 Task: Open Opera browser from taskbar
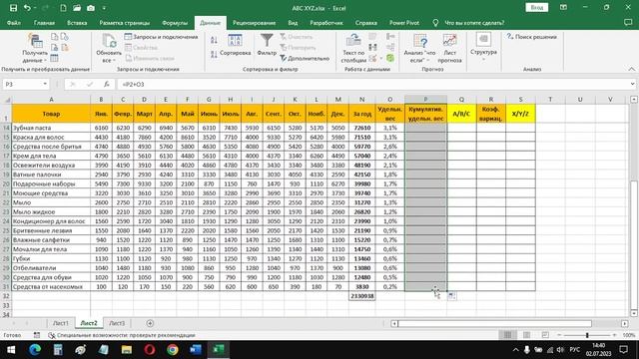click(150, 350)
